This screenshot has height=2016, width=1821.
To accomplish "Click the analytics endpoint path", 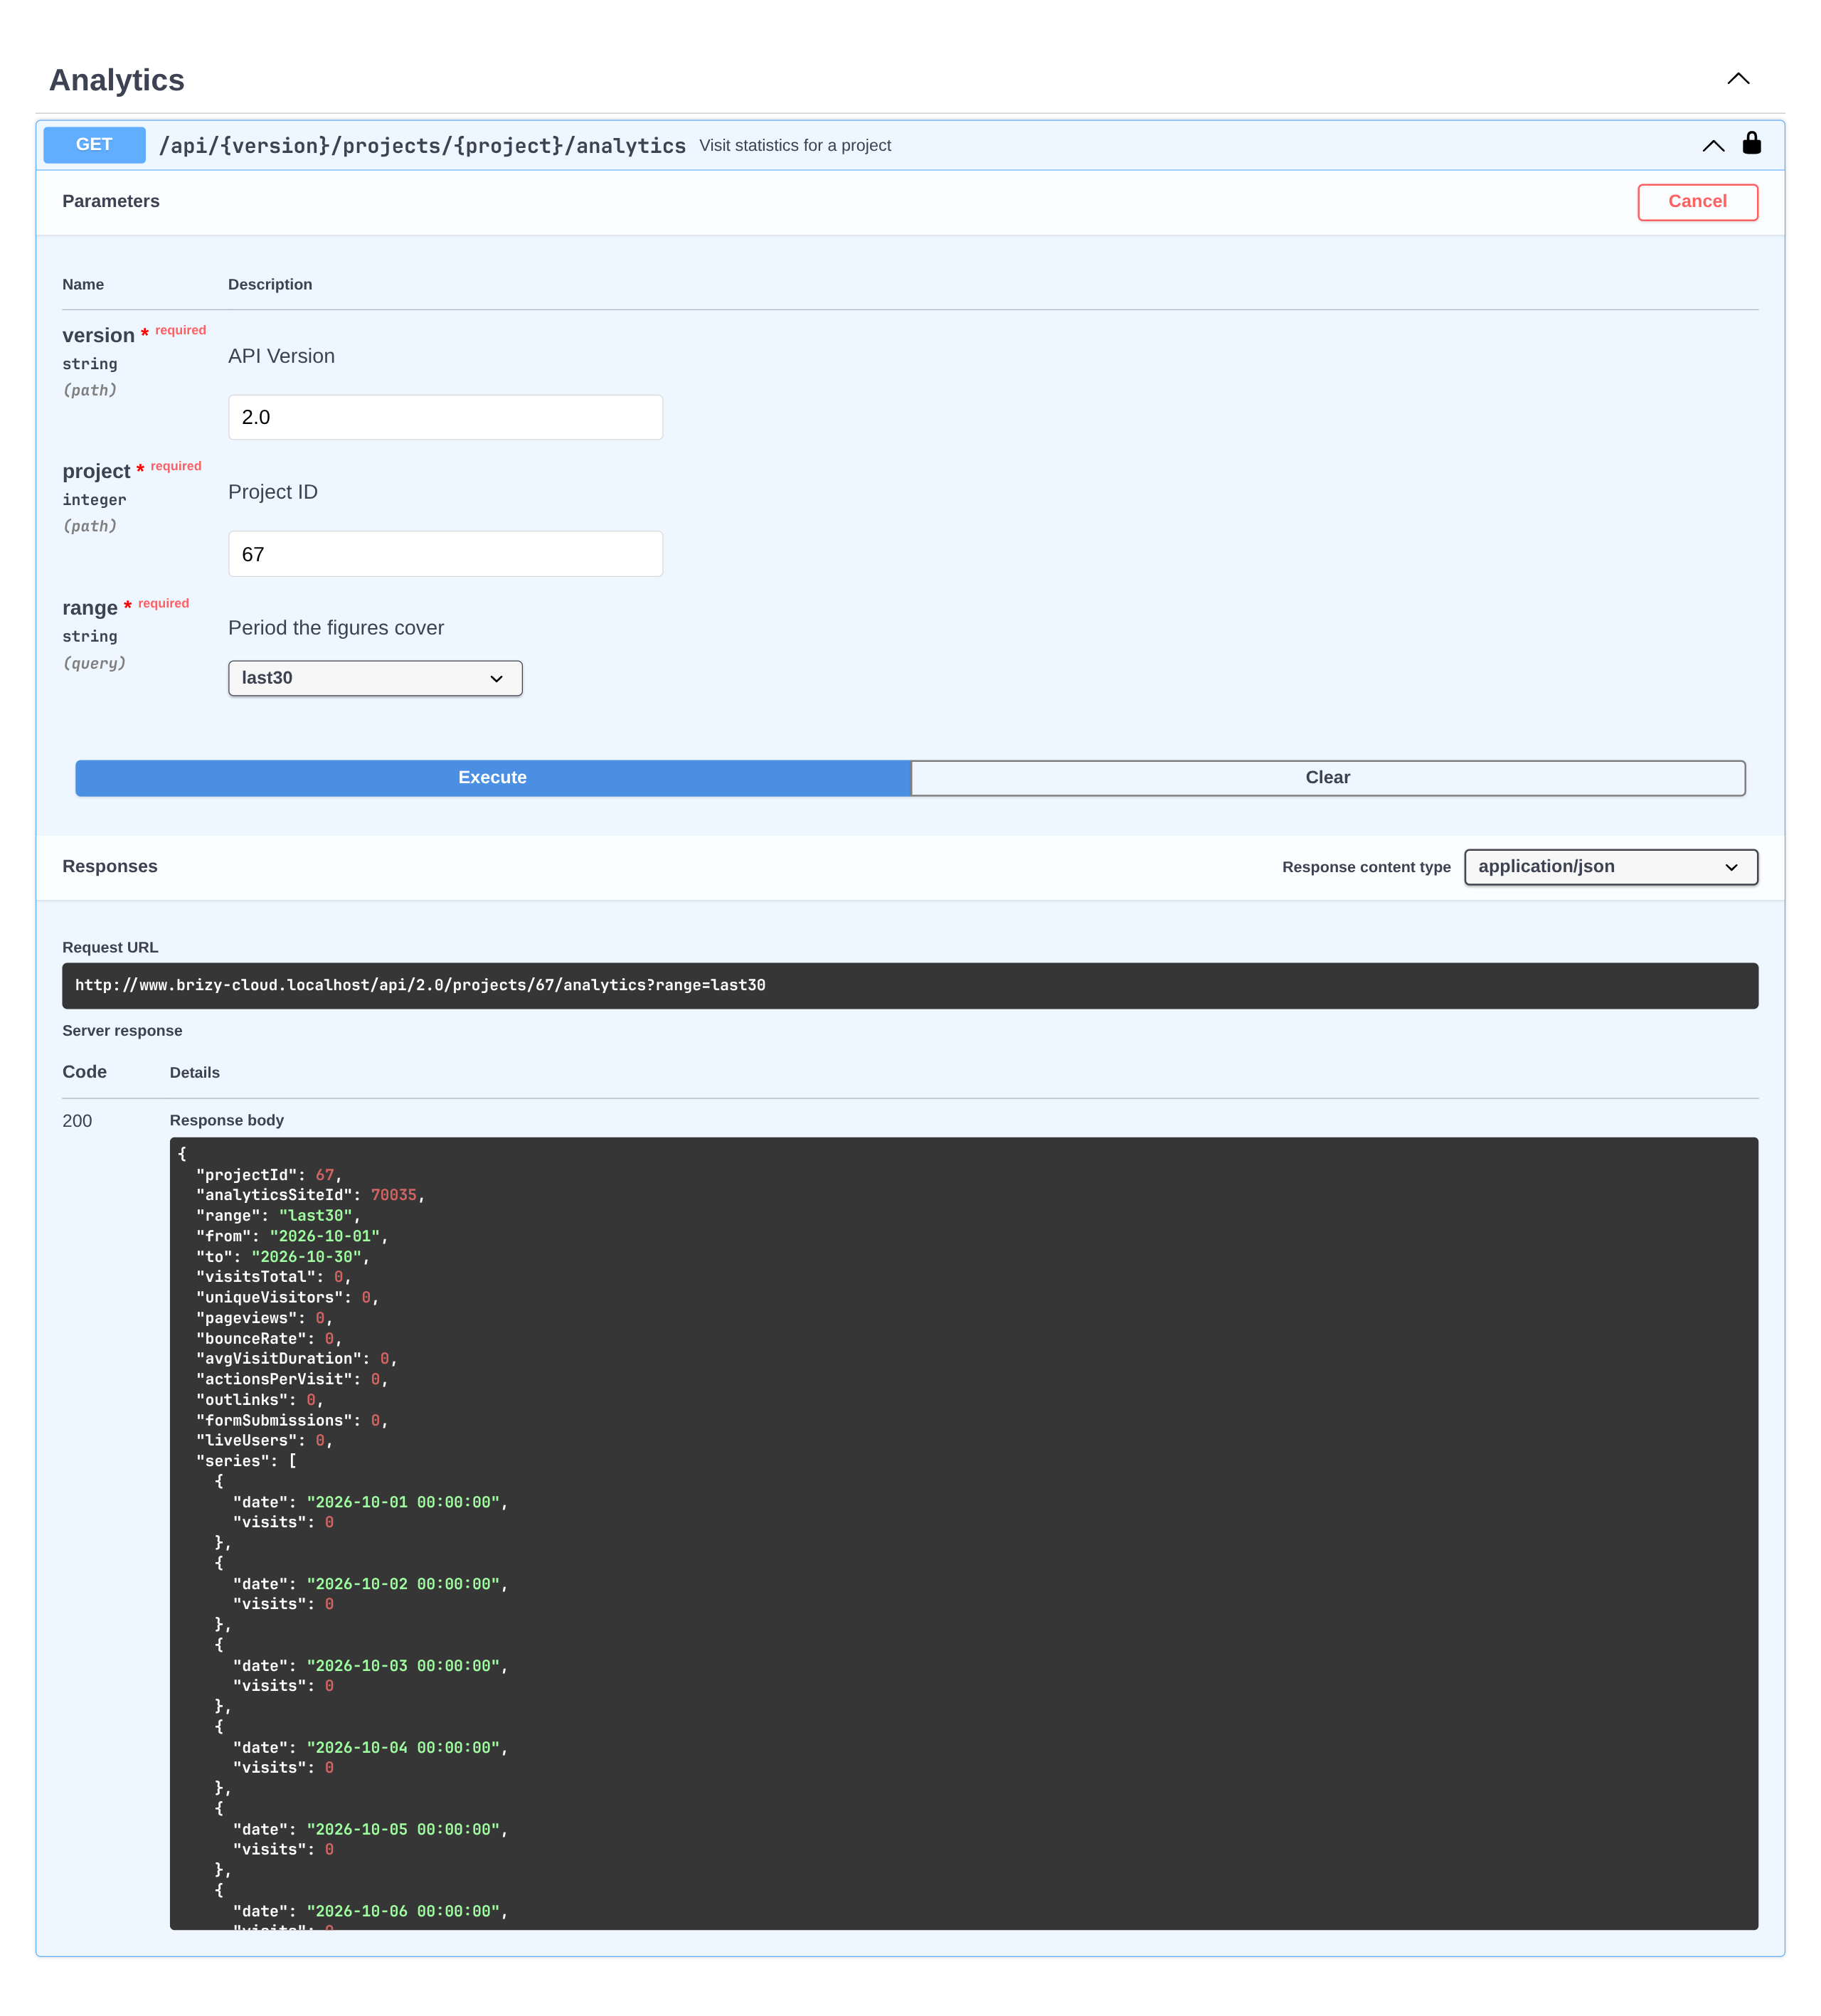I will [x=422, y=146].
